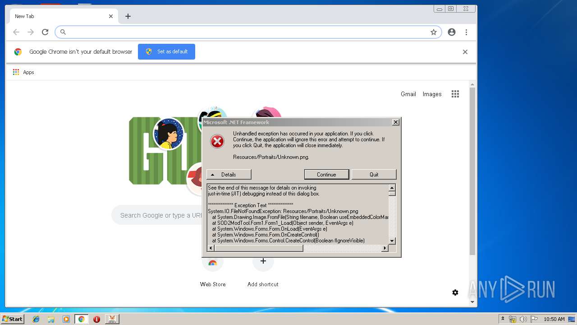577x325 pixels.
Task: Open the volume speaker tray icon
Action: 523,319
